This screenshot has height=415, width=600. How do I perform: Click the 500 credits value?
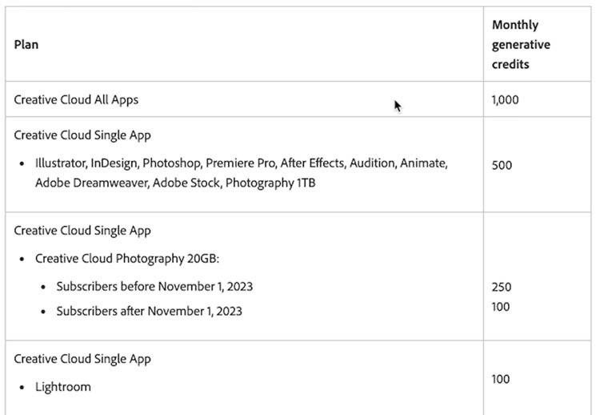pos(502,165)
